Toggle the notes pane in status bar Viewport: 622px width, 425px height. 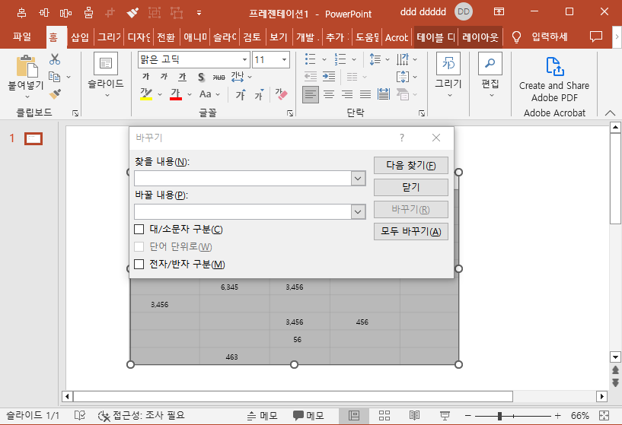click(x=262, y=415)
